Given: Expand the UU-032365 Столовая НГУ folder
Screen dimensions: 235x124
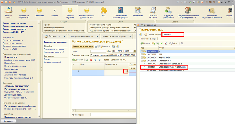Looking at the screenshot, I should [142, 61].
